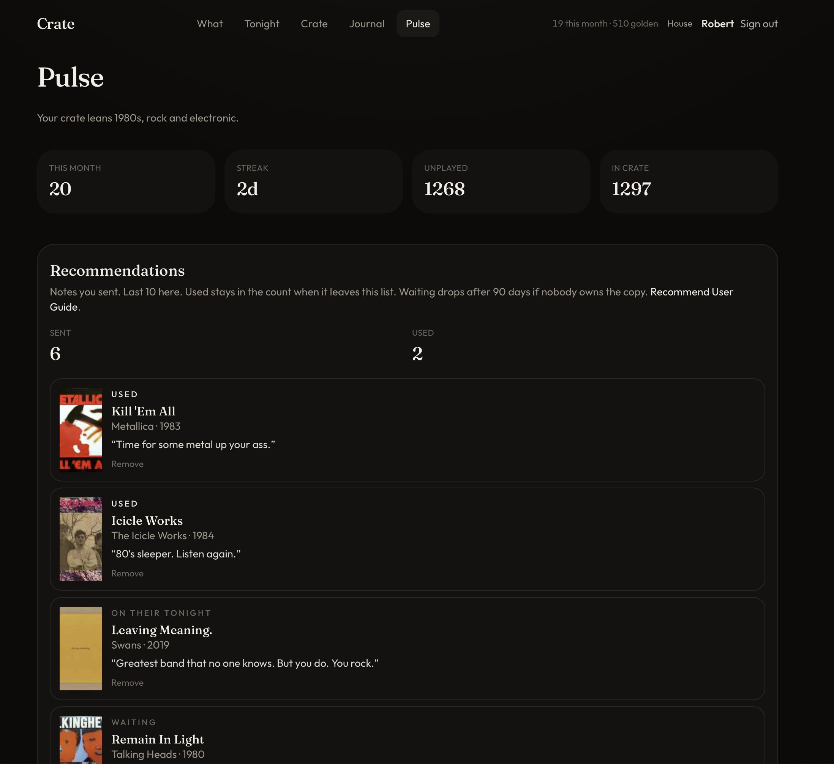Click the '80's sleeper. Listen again.' note
The height and width of the screenshot is (764, 834).
(176, 554)
